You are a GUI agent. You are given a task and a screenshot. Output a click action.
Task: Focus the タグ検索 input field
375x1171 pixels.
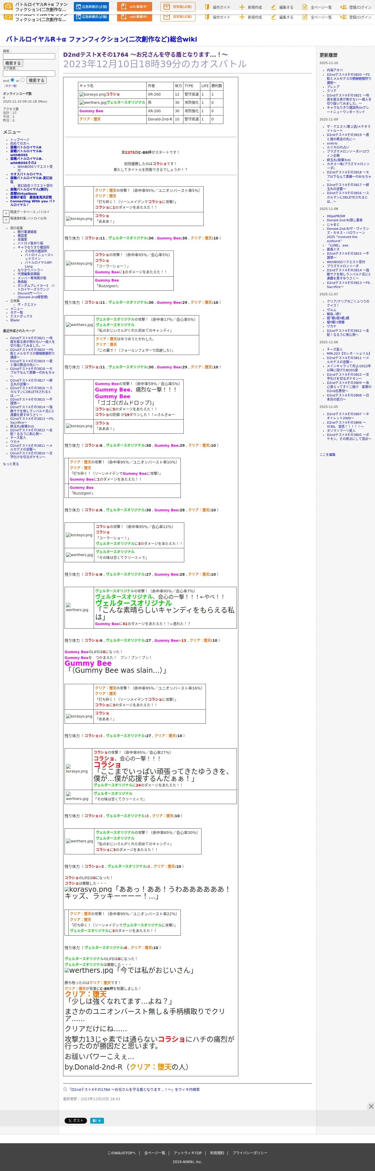(29, 73)
